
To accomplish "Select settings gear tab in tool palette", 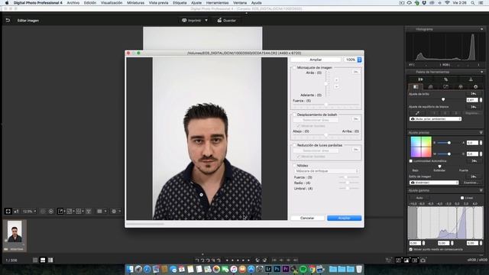I will 475,86.
